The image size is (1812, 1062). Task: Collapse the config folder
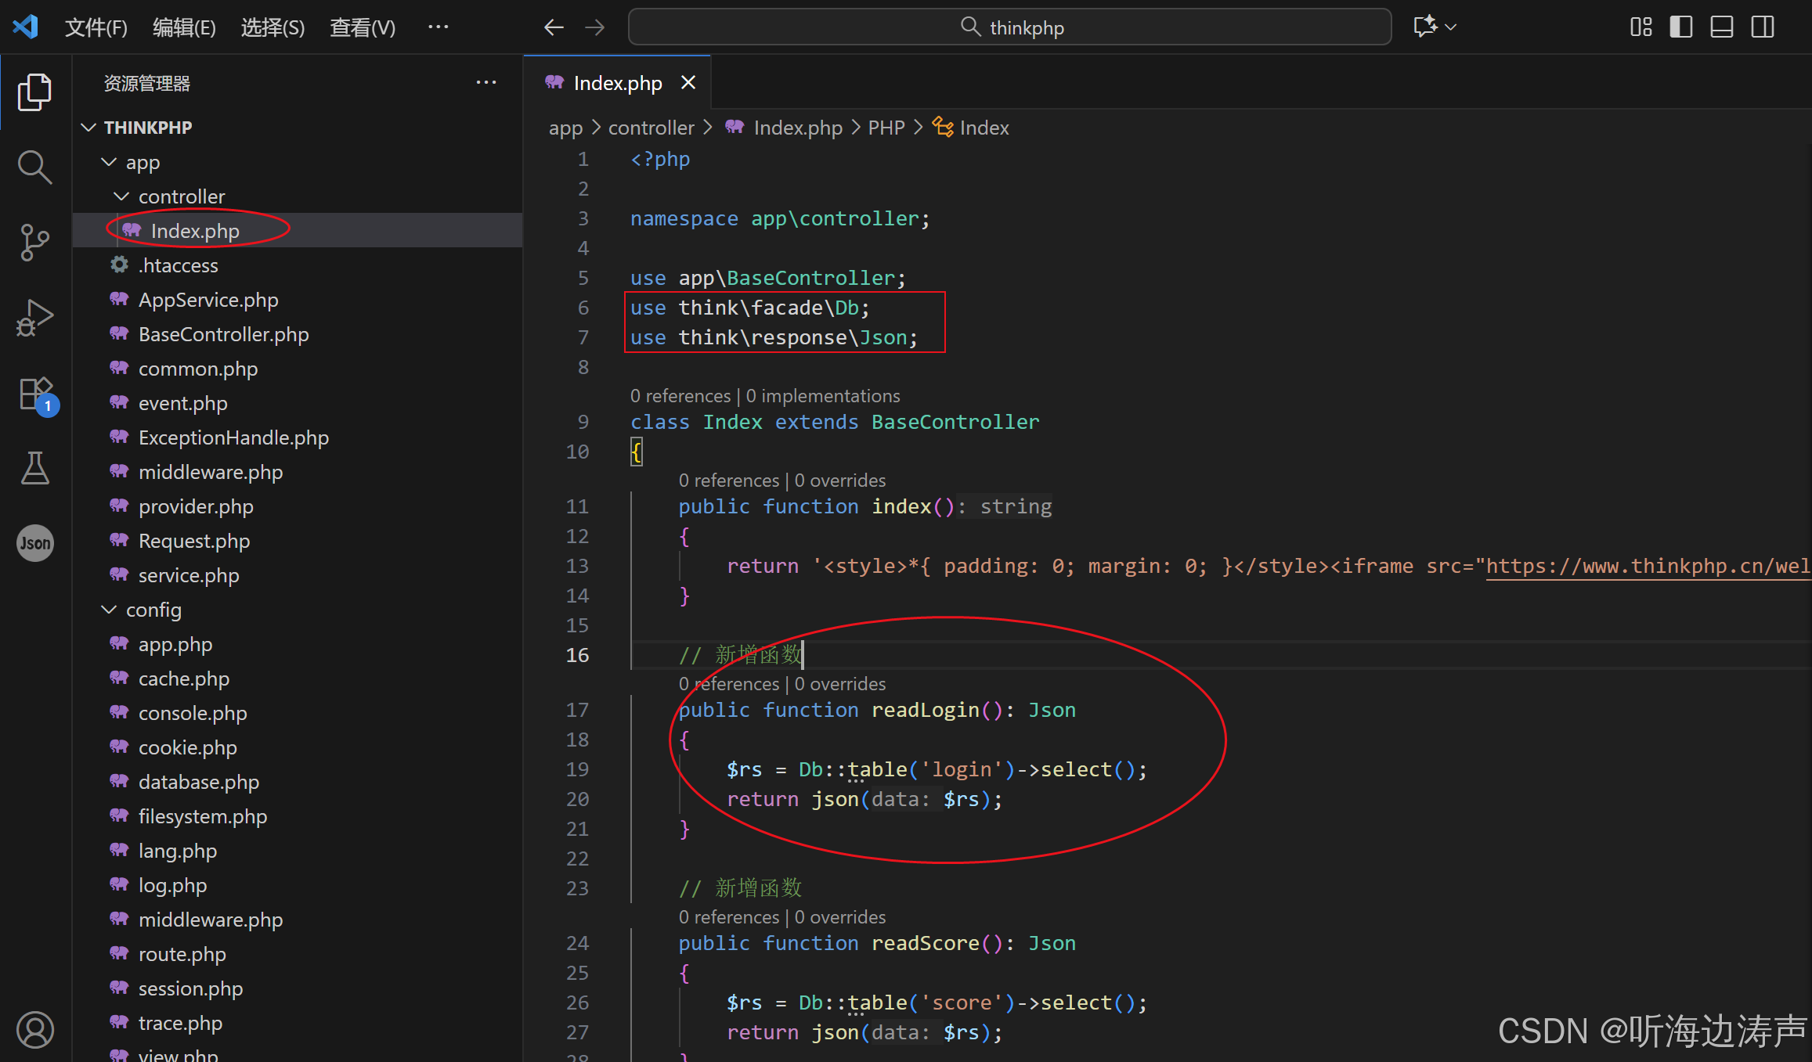(x=108, y=609)
